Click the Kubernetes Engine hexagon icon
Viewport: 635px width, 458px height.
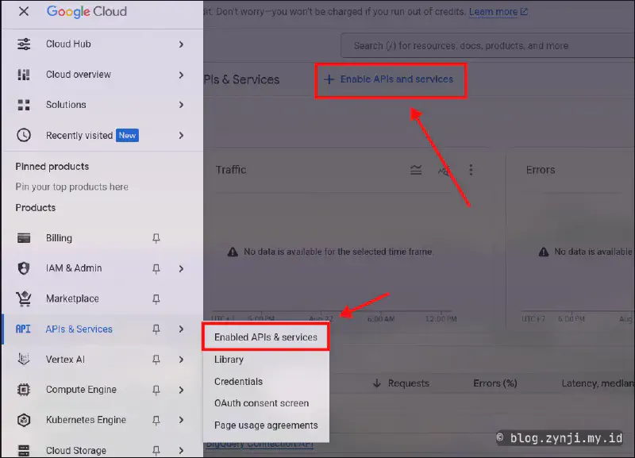(x=22, y=420)
